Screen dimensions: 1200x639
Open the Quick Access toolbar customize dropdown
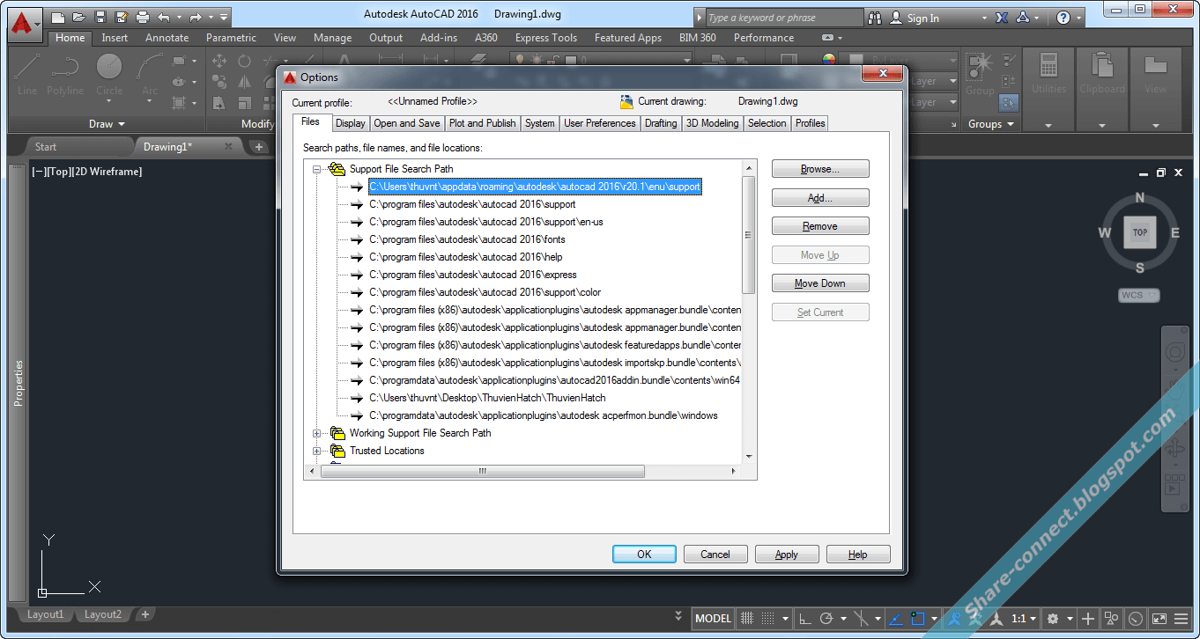[224, 17]
